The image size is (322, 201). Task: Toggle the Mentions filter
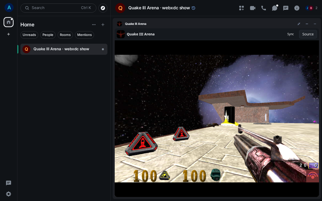click(x=85, y=35)
